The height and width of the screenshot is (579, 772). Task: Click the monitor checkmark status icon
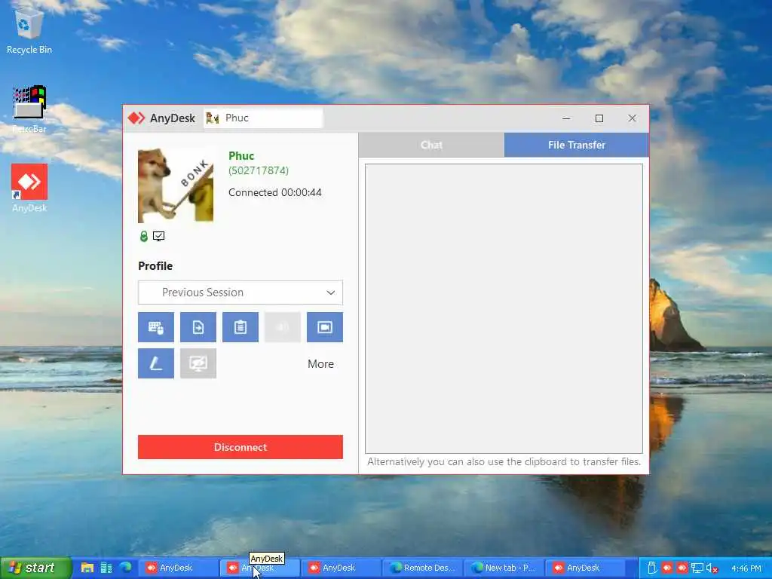click(158, 236)
